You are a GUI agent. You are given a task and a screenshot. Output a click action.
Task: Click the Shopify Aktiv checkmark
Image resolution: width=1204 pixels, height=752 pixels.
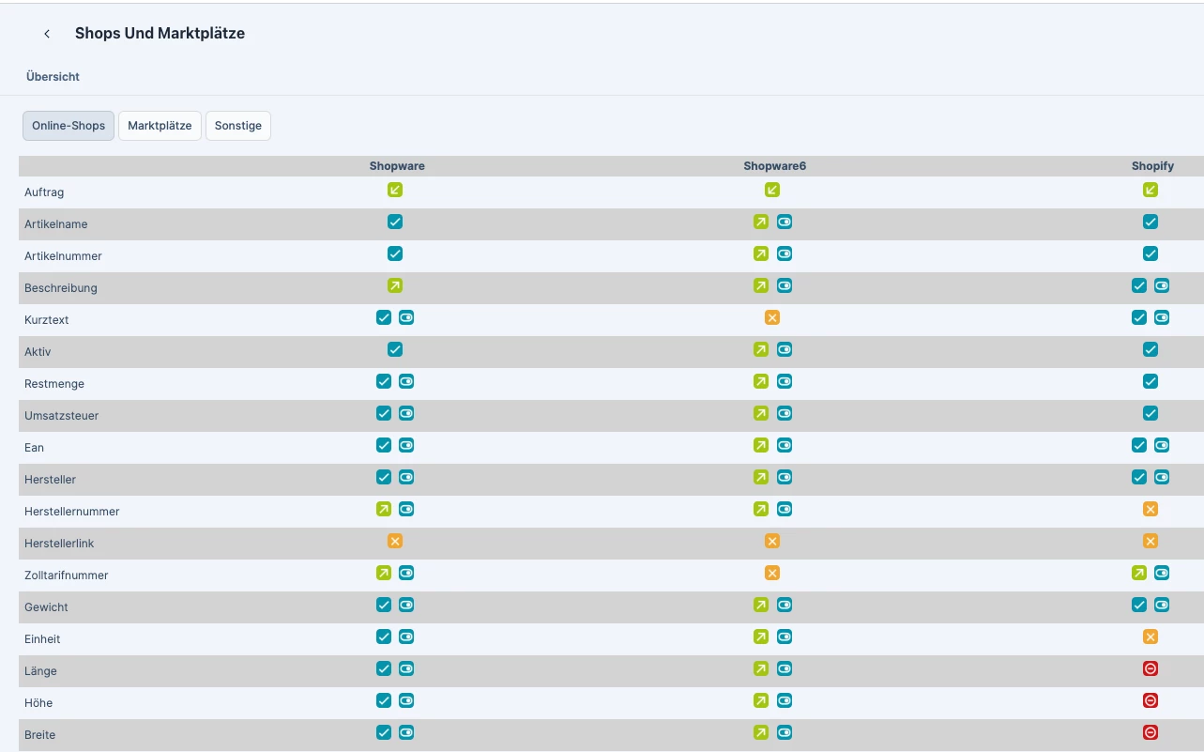[x=1151, y=350]
